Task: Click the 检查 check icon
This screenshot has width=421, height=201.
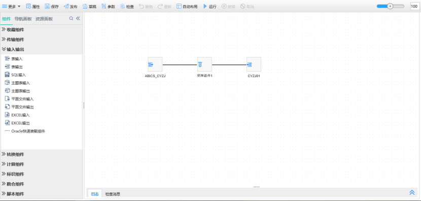Action: click(122, 6)
